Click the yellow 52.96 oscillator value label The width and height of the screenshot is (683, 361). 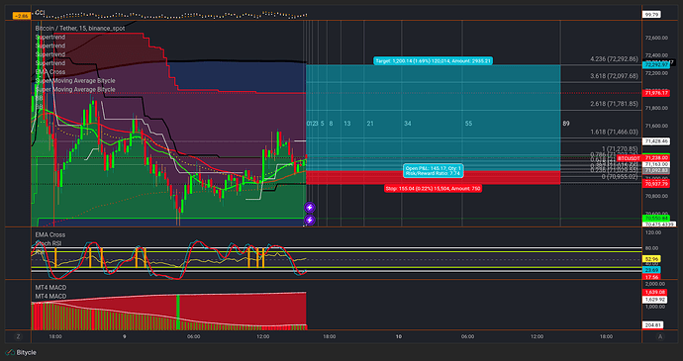(x=651, y=259)
